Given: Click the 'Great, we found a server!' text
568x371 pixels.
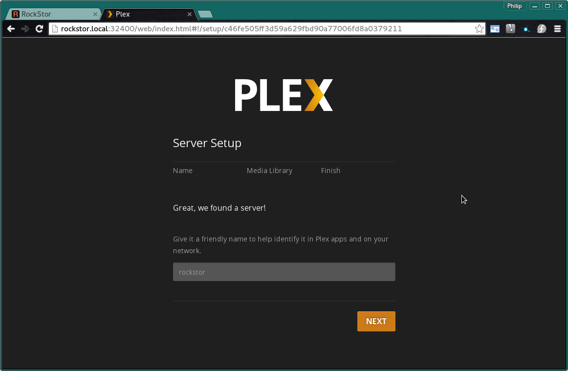Looking at the screenshot, I should click(219, 208).
